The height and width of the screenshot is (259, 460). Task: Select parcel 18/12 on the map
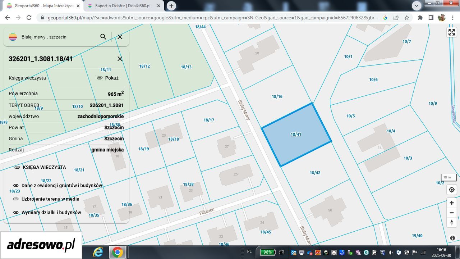click(x=144, y=66)
